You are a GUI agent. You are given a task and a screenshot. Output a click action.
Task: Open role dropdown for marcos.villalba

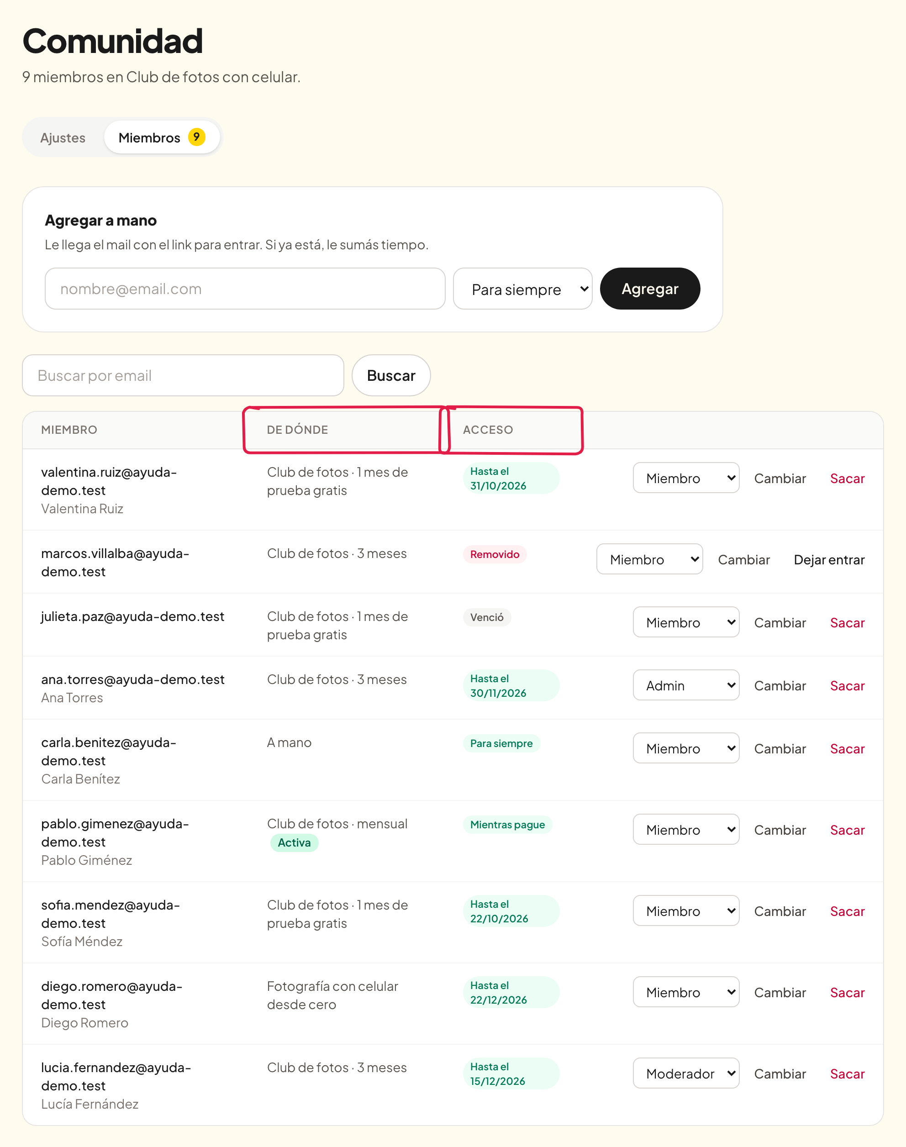(649, 559)
